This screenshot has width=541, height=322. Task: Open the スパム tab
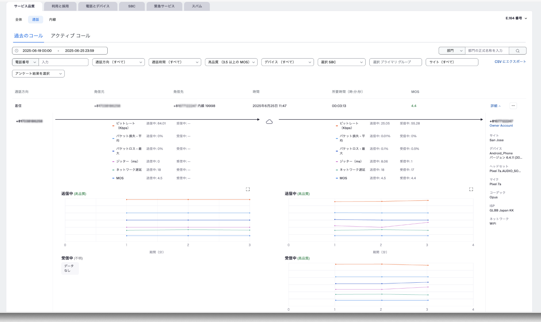197,6
